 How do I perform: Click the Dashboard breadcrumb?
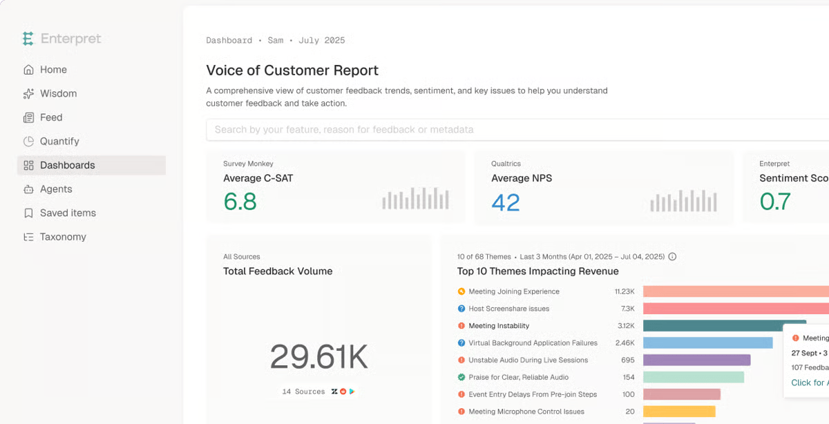pos(229,40)
